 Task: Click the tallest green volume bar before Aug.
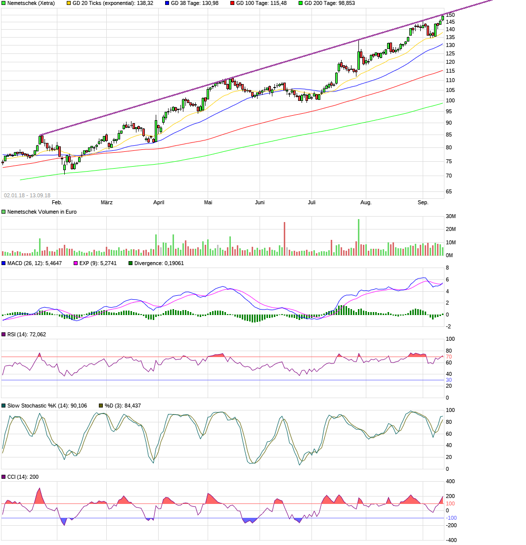[x=358, y=237]
